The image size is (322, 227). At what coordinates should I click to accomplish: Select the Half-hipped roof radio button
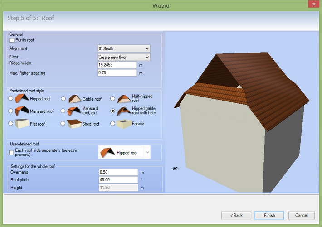(x=112, y=98)
